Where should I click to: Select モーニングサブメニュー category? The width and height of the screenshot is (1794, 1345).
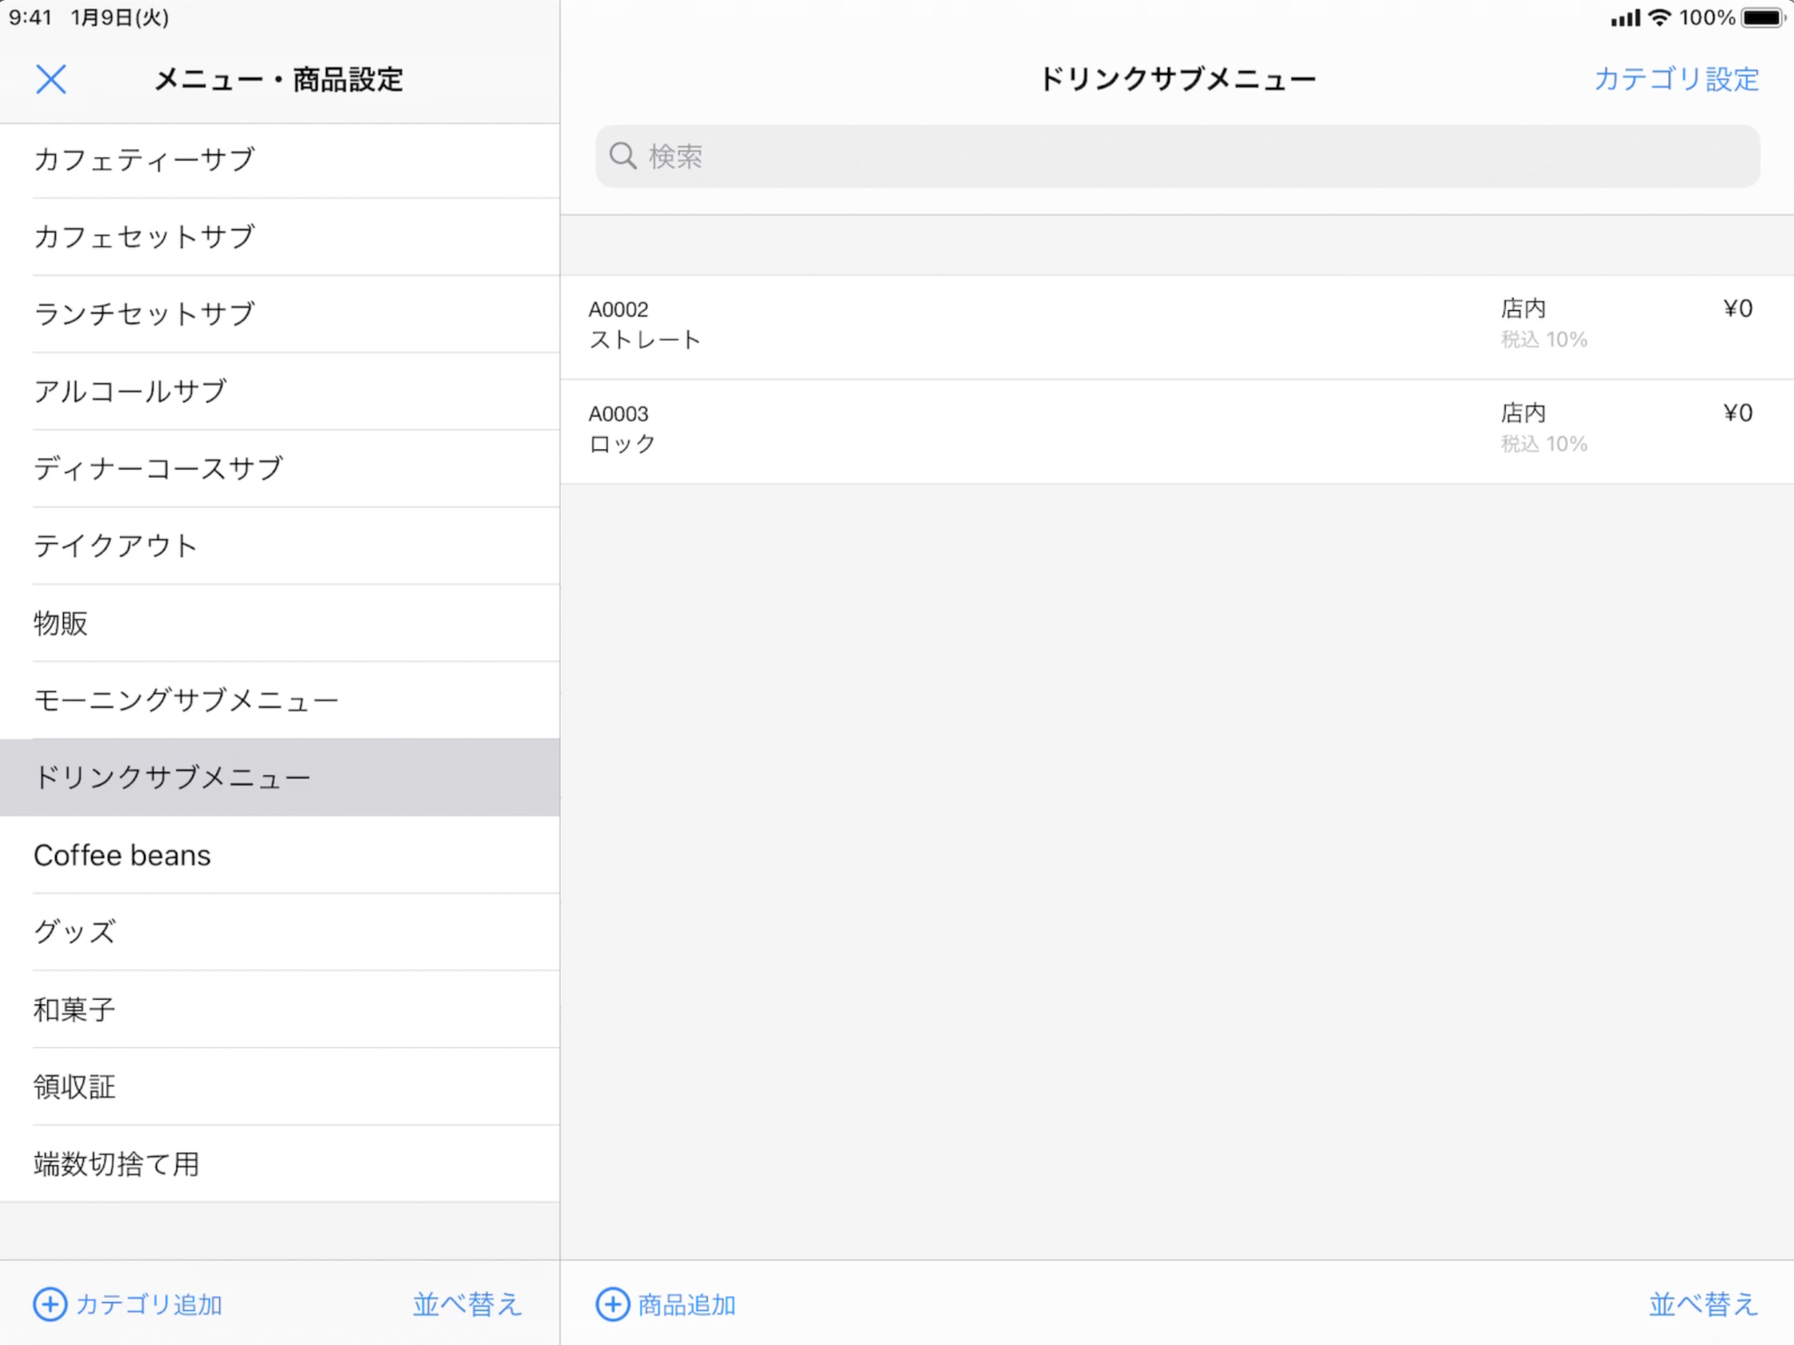point(280,700)
